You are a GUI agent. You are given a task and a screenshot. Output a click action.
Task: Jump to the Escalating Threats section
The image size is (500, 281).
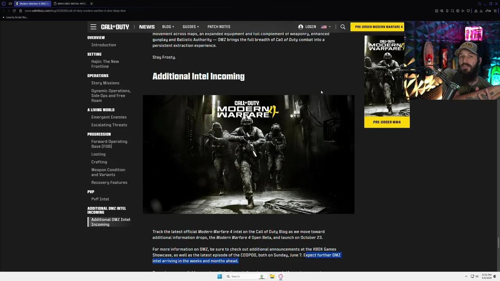pos(109,125)
